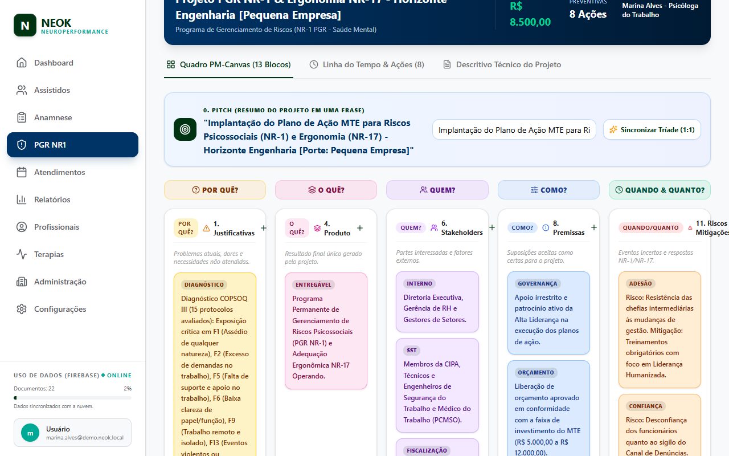Click the Produto layers icon
This screenshot has width=729, height=456.
(317, 228)
